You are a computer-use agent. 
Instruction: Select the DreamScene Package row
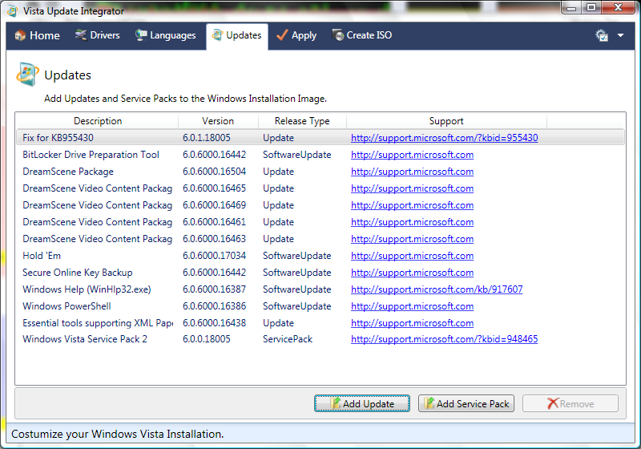pos(320,172)
